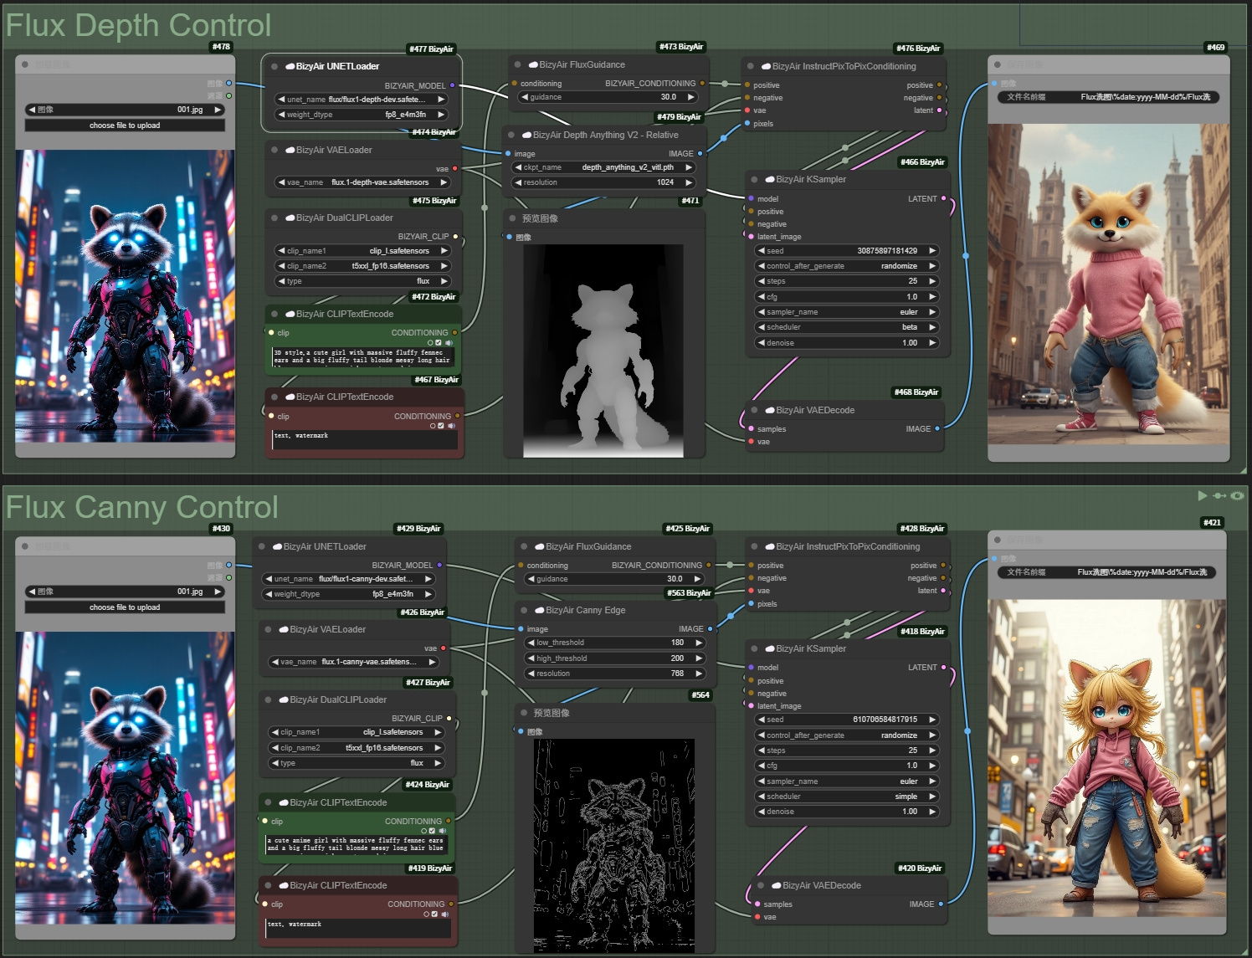Increase steps using the right stepper arrow in KSampler
The image size is (1252, 958).
(x=931, y=281)
